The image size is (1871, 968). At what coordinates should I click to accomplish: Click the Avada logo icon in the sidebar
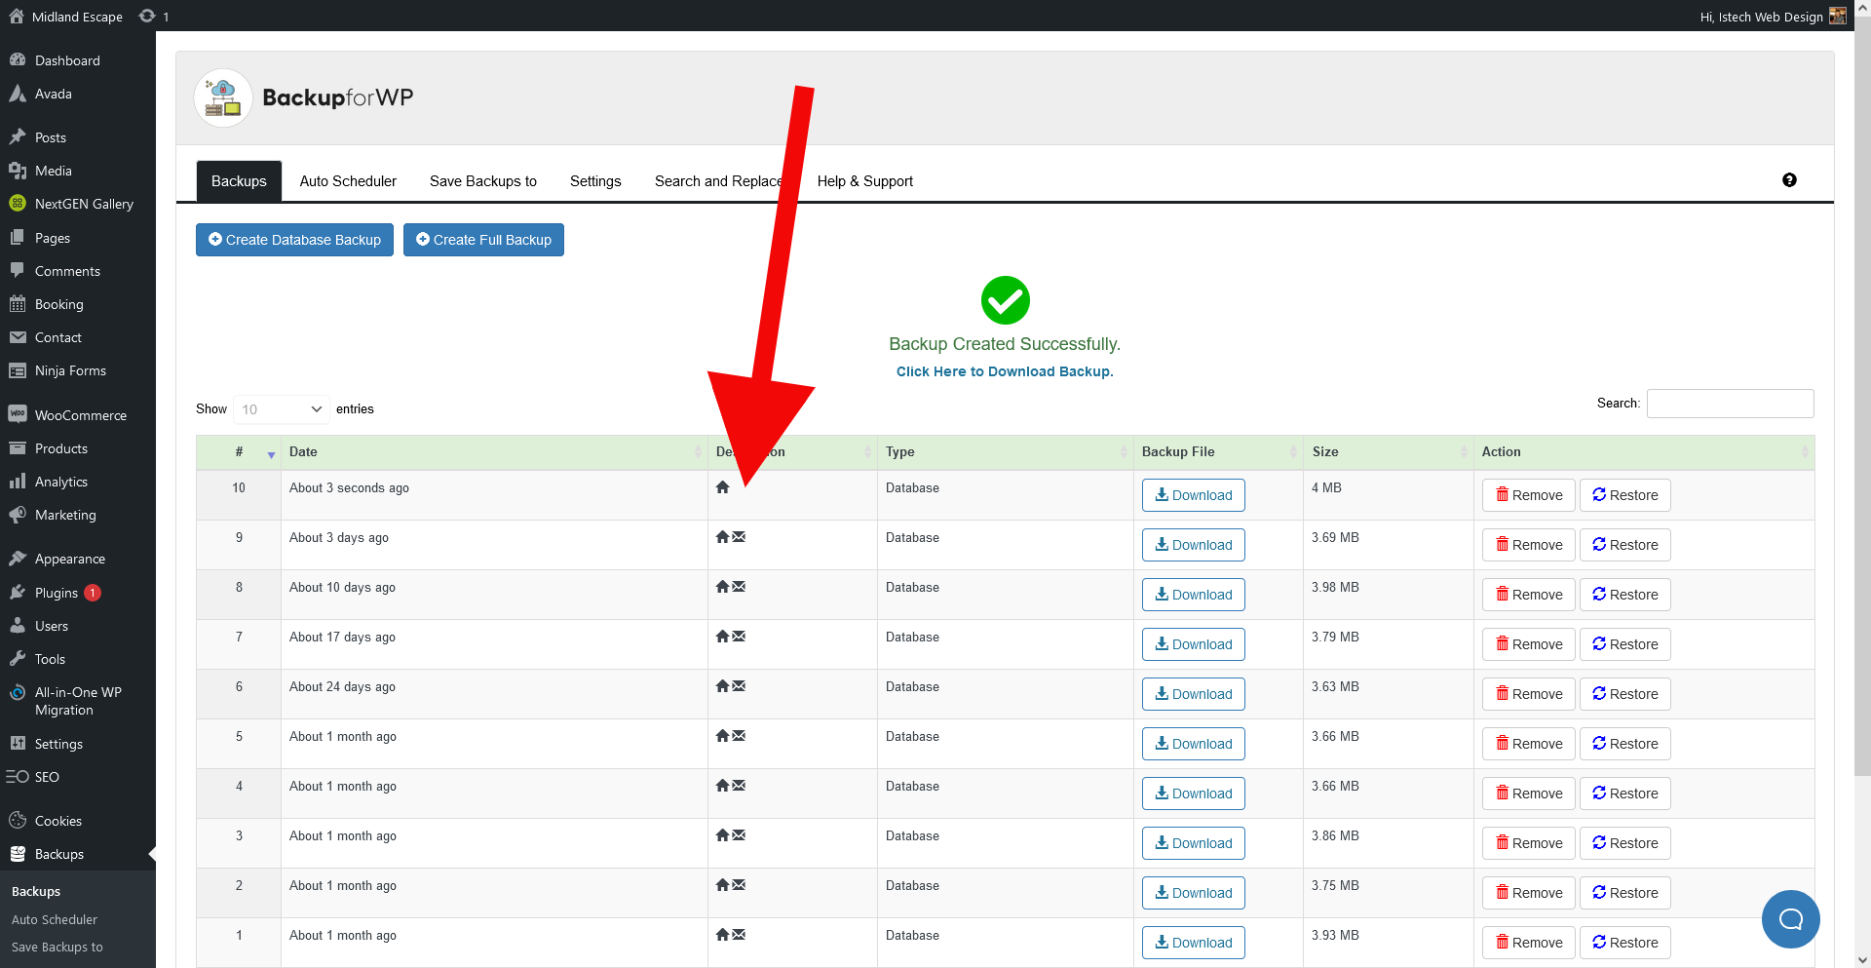[18, 94]
